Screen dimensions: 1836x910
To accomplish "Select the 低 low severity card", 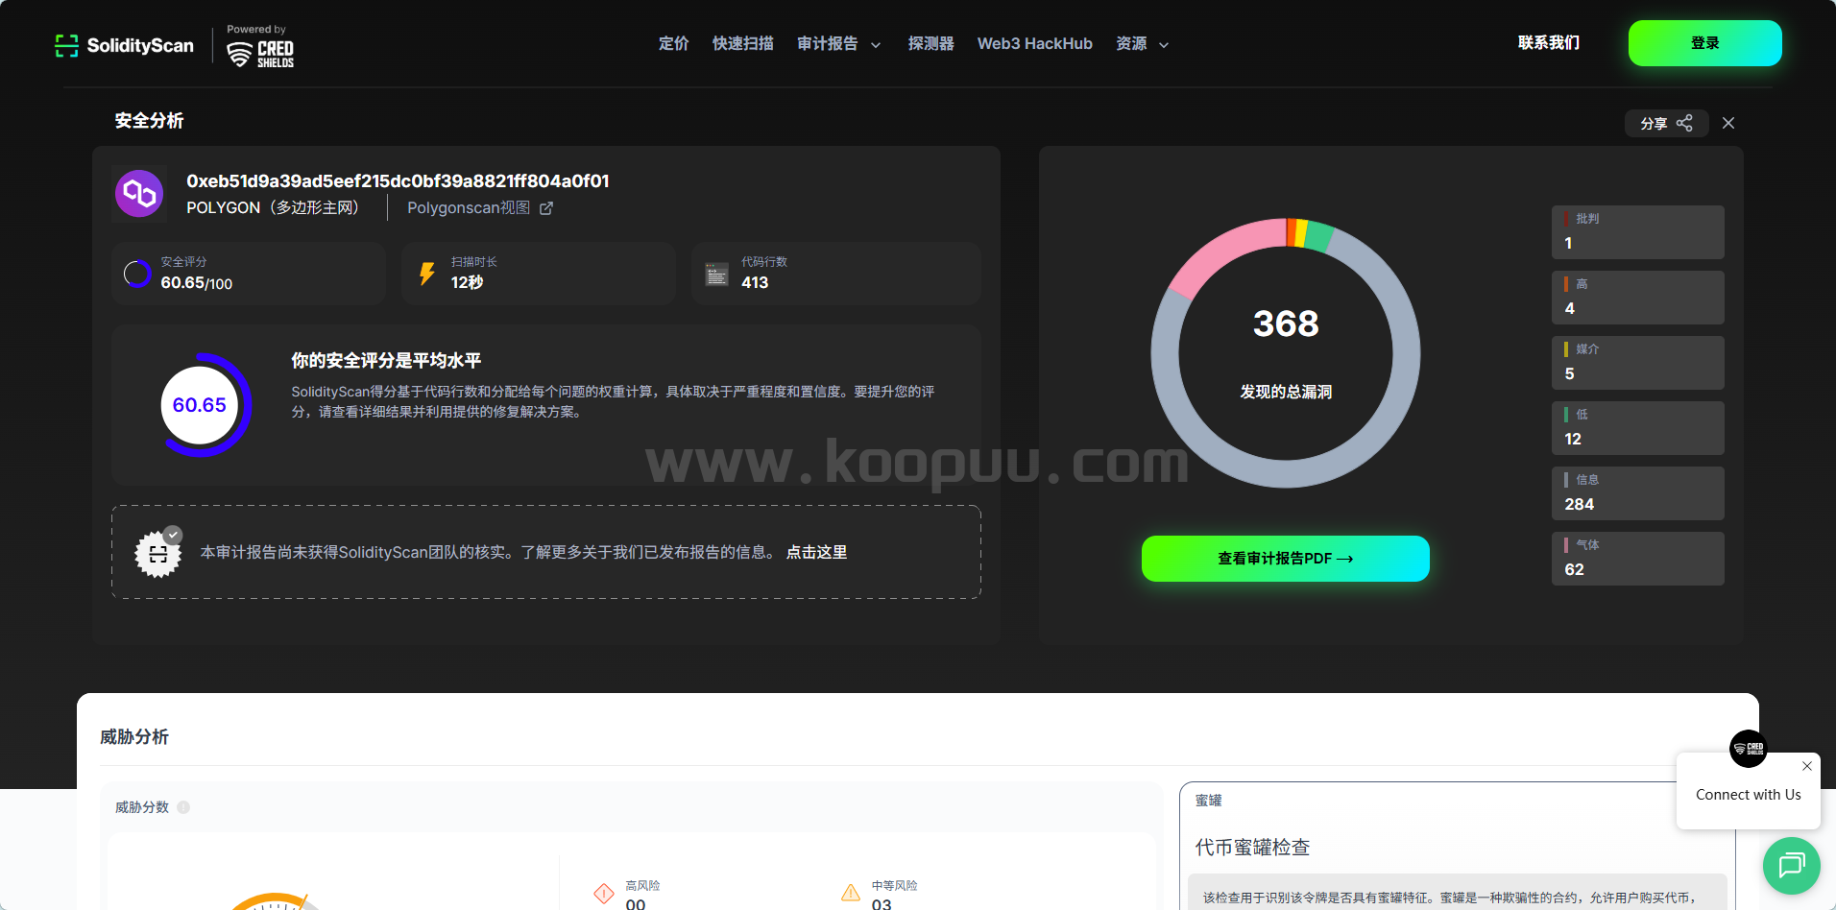I will click(x=1637, y=428).
